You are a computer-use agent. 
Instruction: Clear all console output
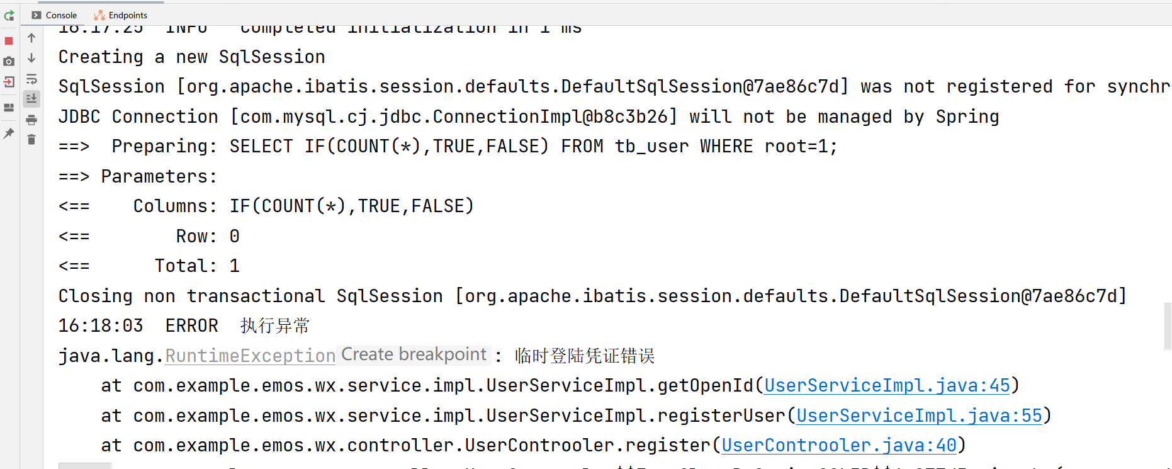[x=31, y=140]
